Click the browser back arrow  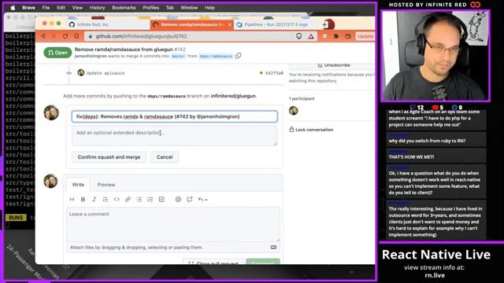43,36
